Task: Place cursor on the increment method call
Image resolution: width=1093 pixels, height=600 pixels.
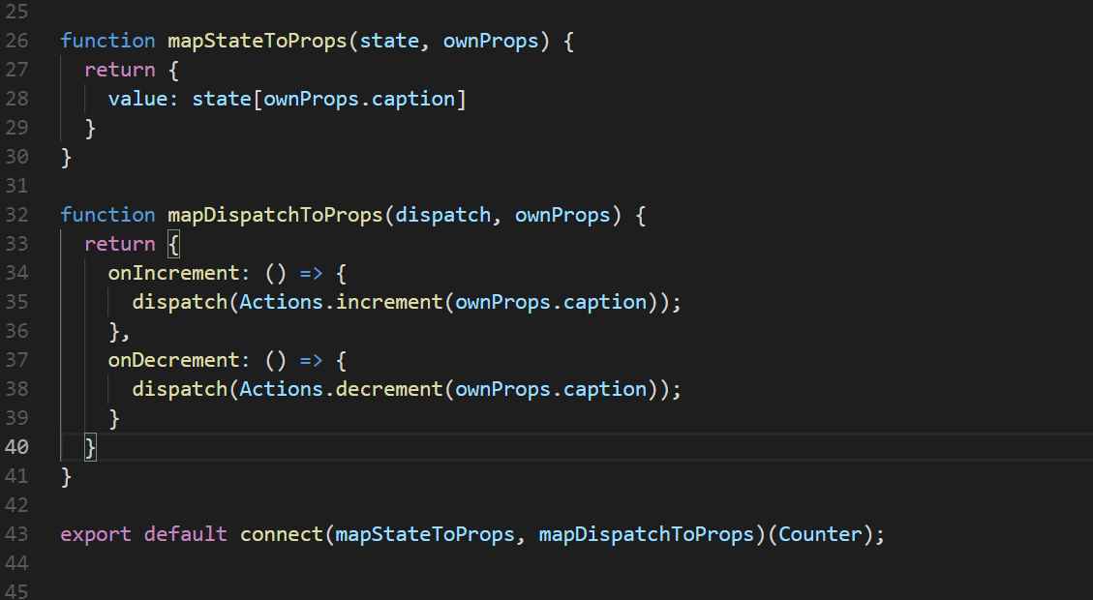Action: [390, 302]
